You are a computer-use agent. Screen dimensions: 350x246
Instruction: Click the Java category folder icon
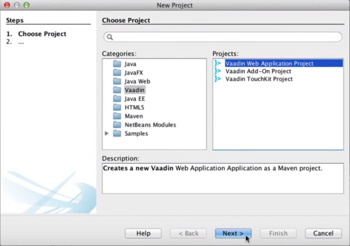point(117,64)
